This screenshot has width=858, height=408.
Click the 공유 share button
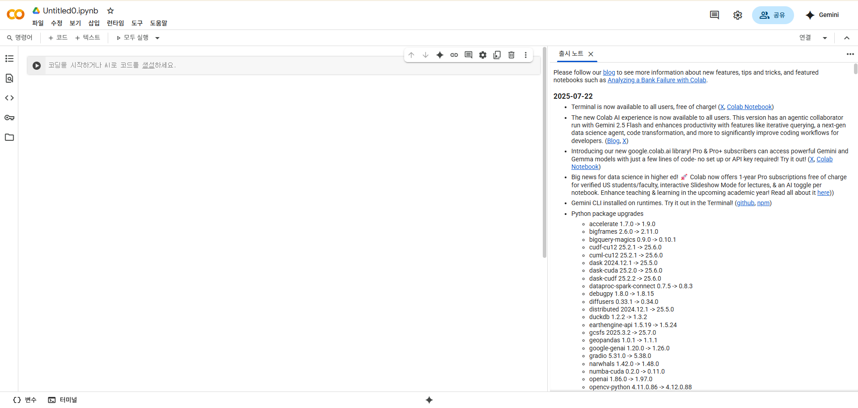tap(773, 15)
